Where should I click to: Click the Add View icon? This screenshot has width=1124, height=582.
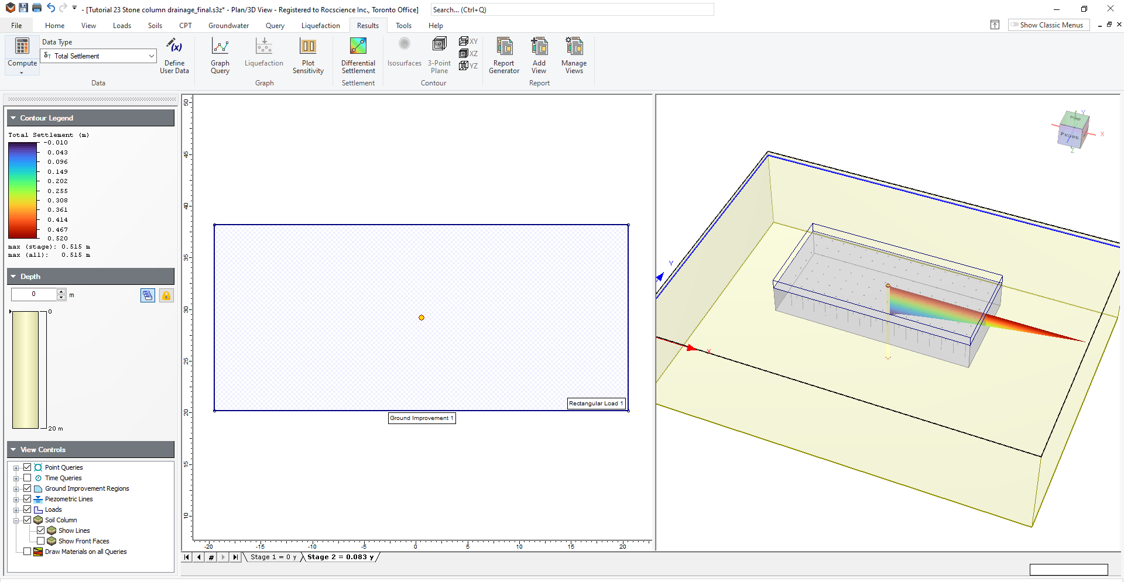point(539,56)
